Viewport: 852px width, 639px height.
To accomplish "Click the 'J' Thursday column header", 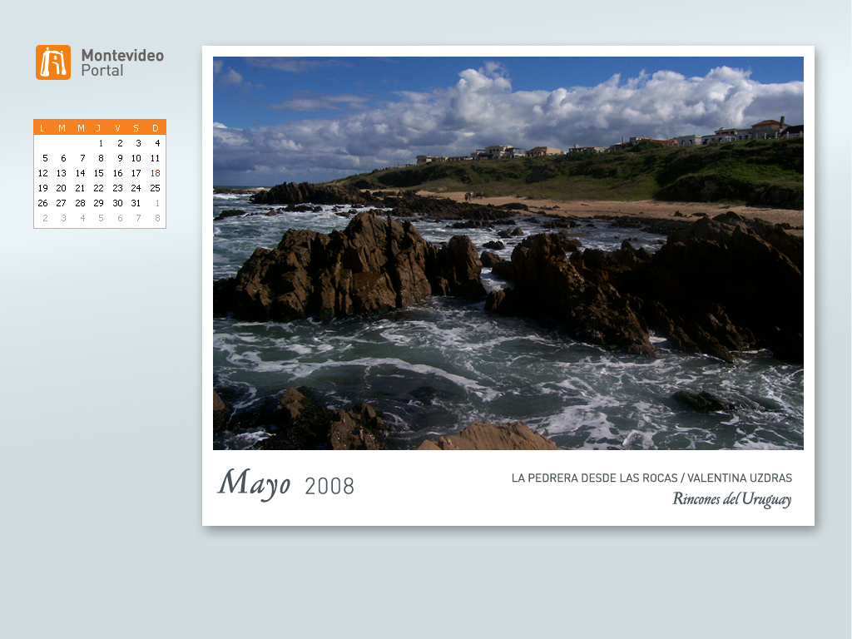I will point(99,128).
